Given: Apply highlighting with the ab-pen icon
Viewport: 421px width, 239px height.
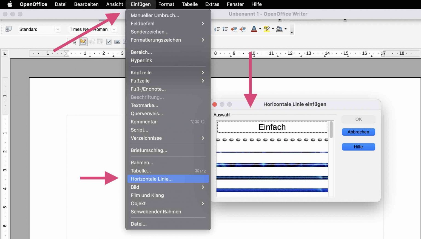Looking at the screenshot, I should [x=266, y=29].
